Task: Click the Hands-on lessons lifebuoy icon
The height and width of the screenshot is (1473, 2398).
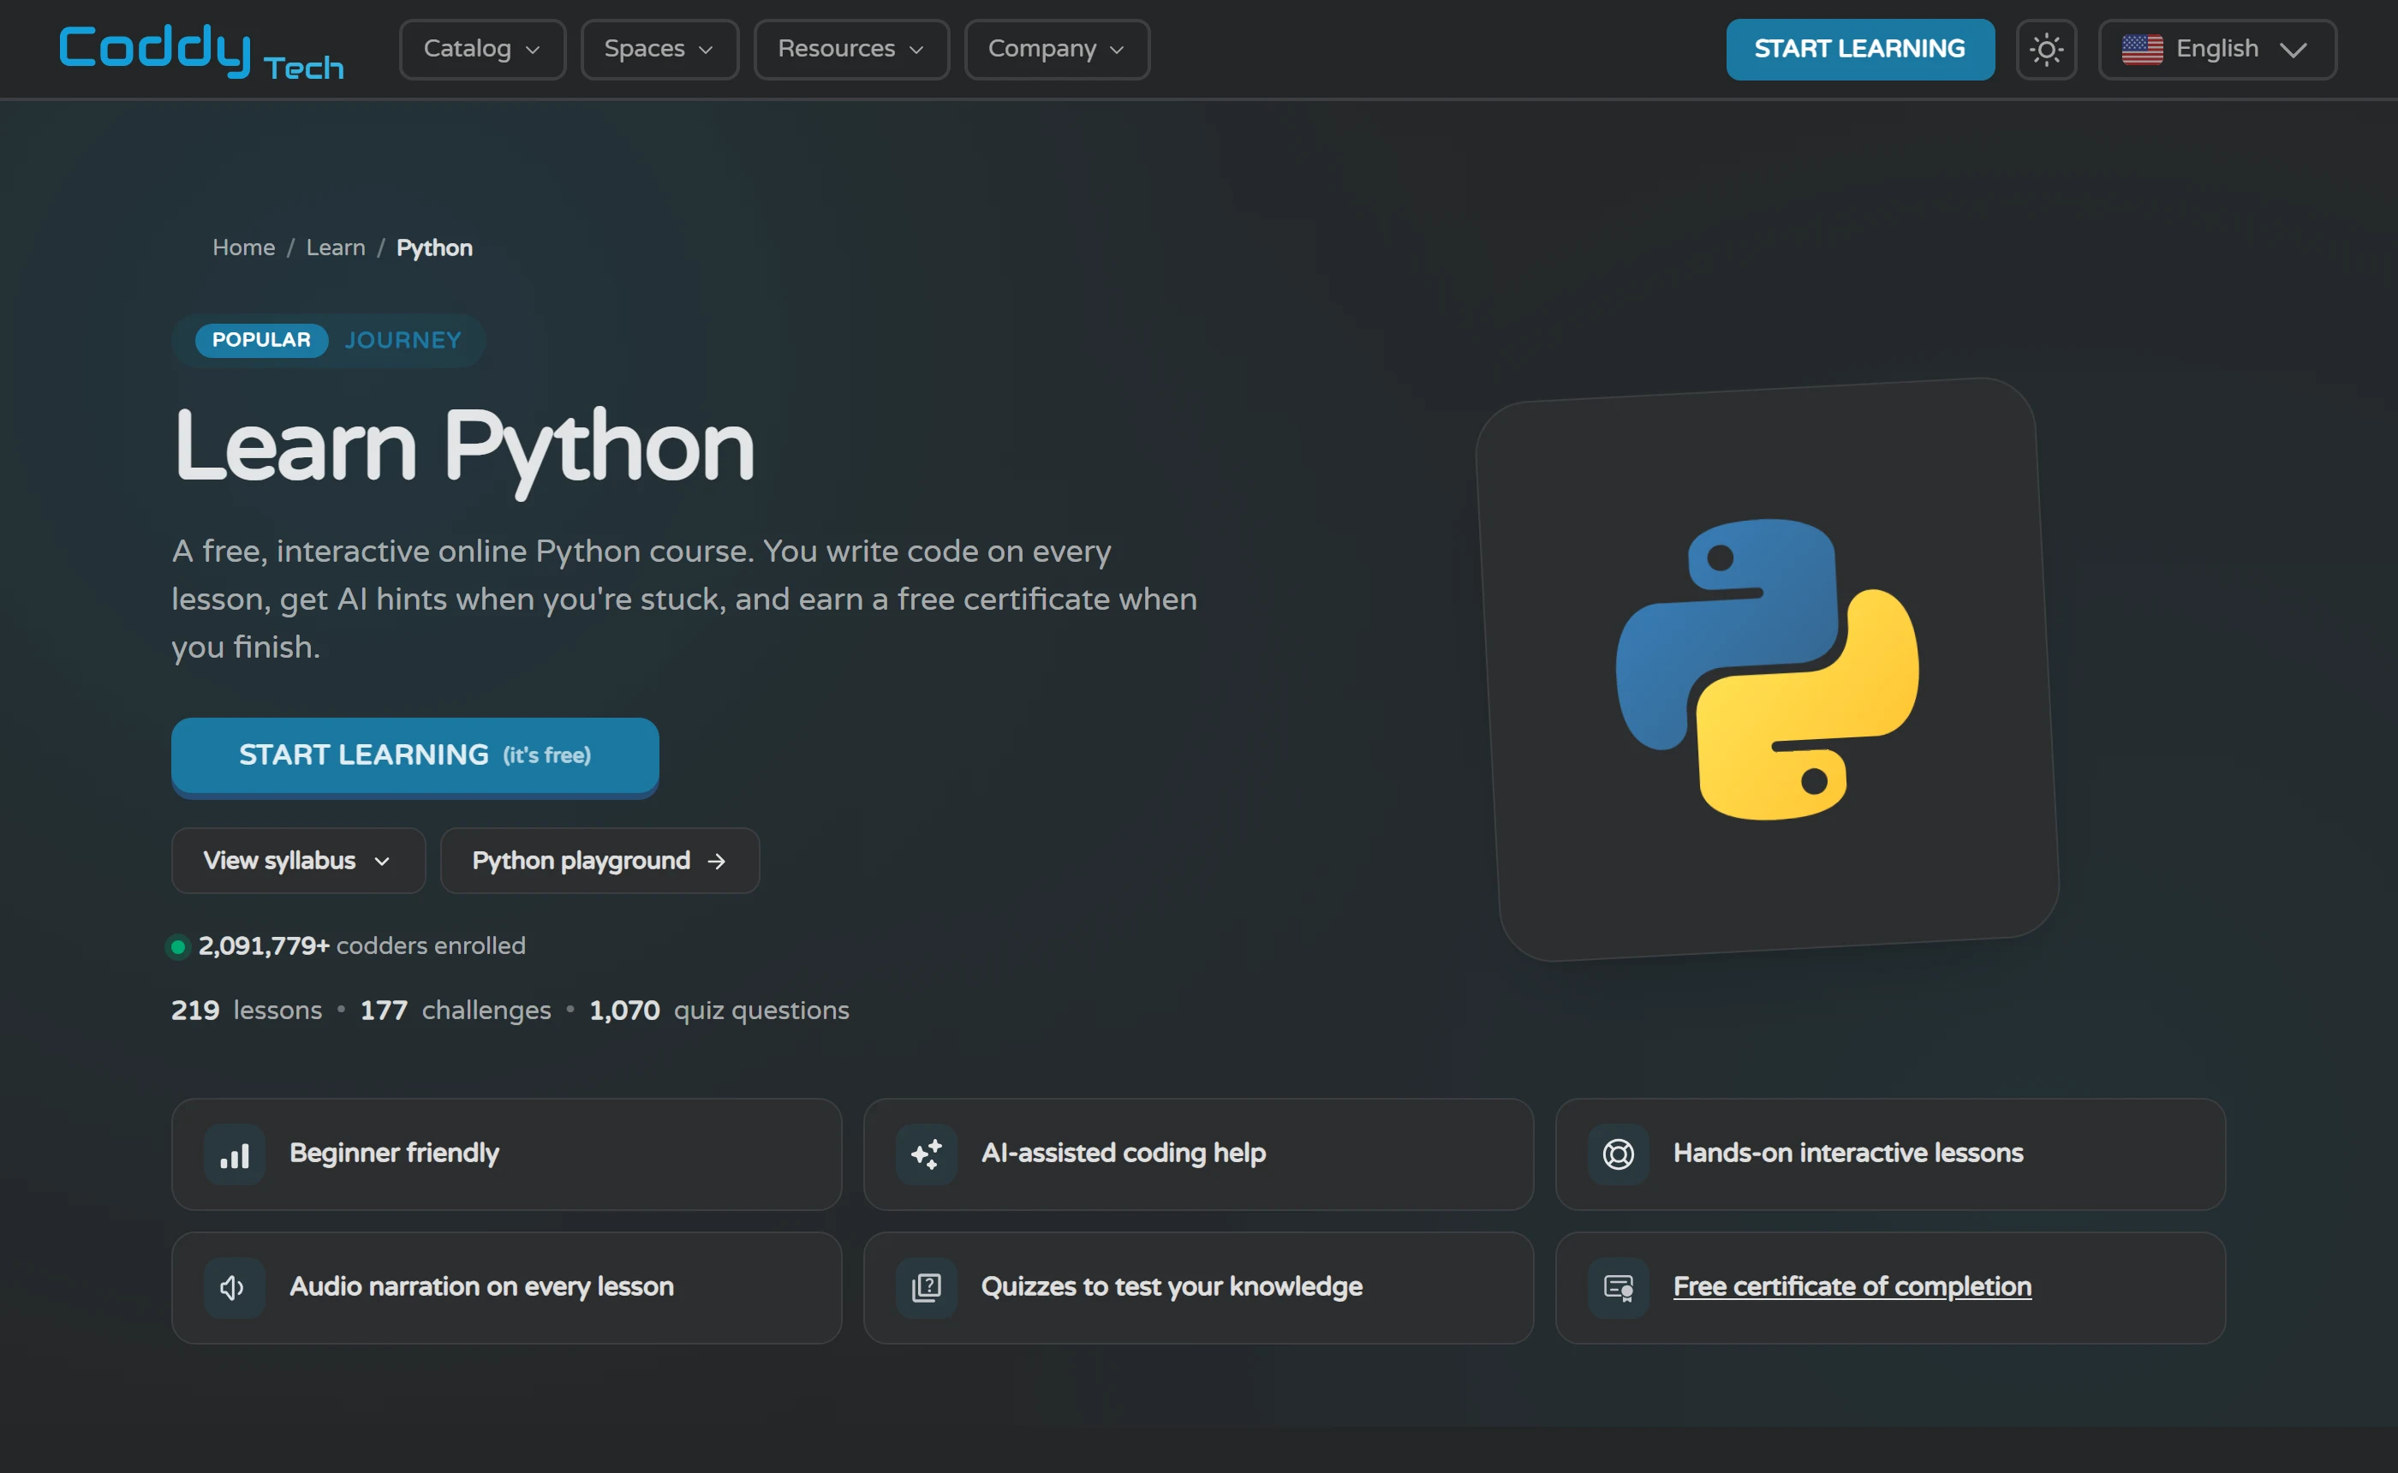Action: (1618, 1154)
